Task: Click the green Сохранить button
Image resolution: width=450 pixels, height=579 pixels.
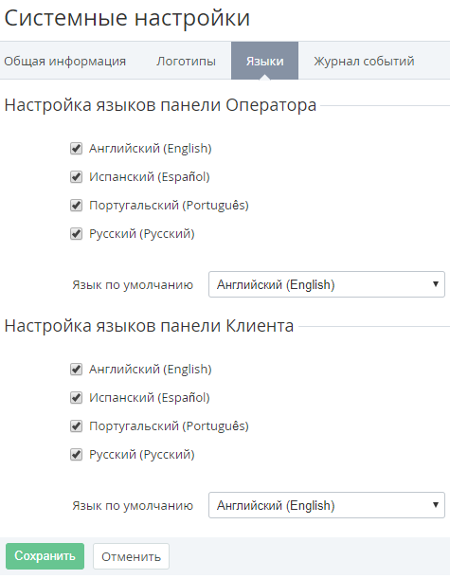Action: coord(45,555)
